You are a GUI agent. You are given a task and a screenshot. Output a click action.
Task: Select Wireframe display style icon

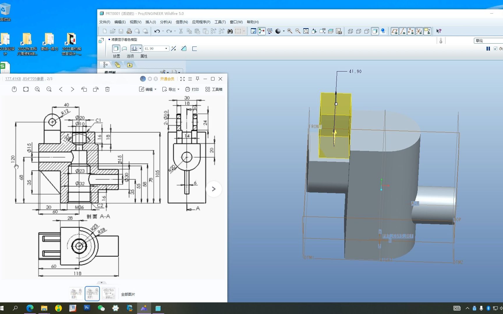pos(350,31)
